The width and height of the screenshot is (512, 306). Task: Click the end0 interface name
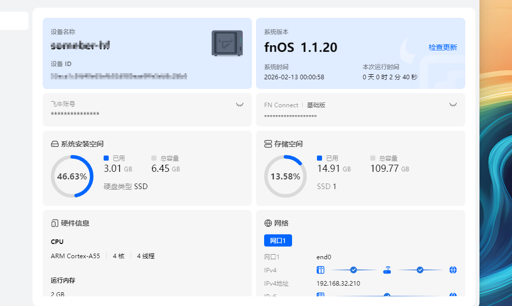point(324,257)
